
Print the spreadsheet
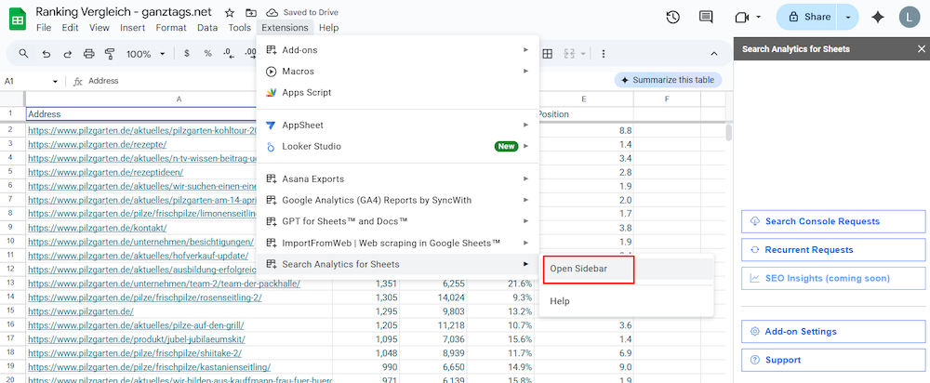88,54
